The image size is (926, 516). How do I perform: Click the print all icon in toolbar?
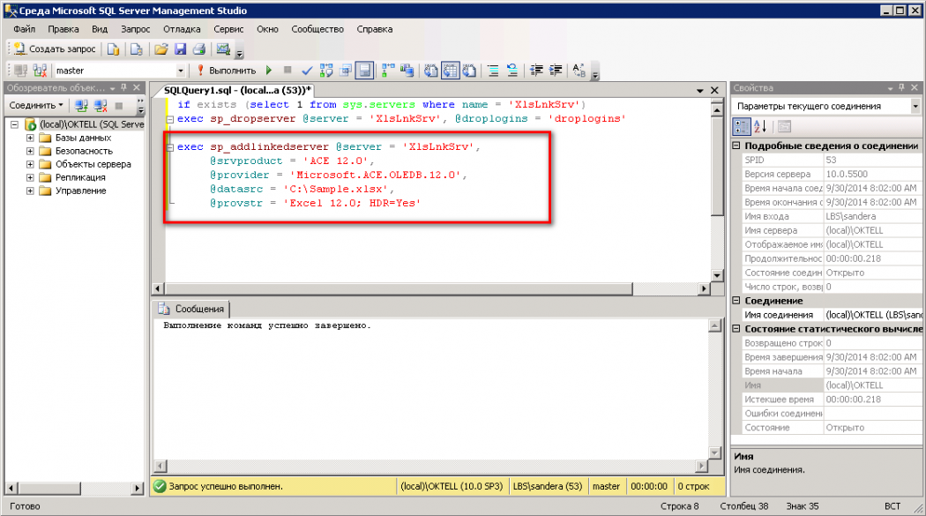[199, 49]
